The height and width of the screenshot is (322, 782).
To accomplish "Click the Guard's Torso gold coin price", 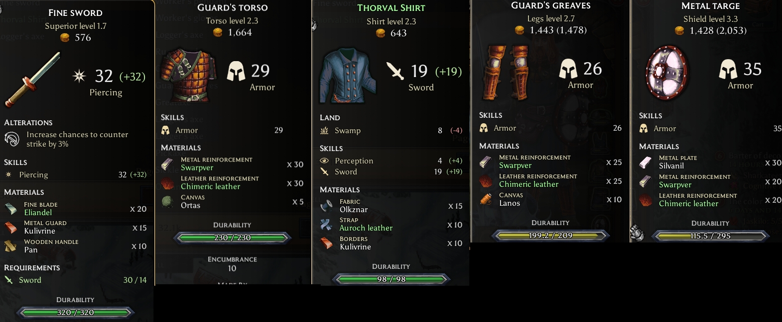I will click(233, 32).
